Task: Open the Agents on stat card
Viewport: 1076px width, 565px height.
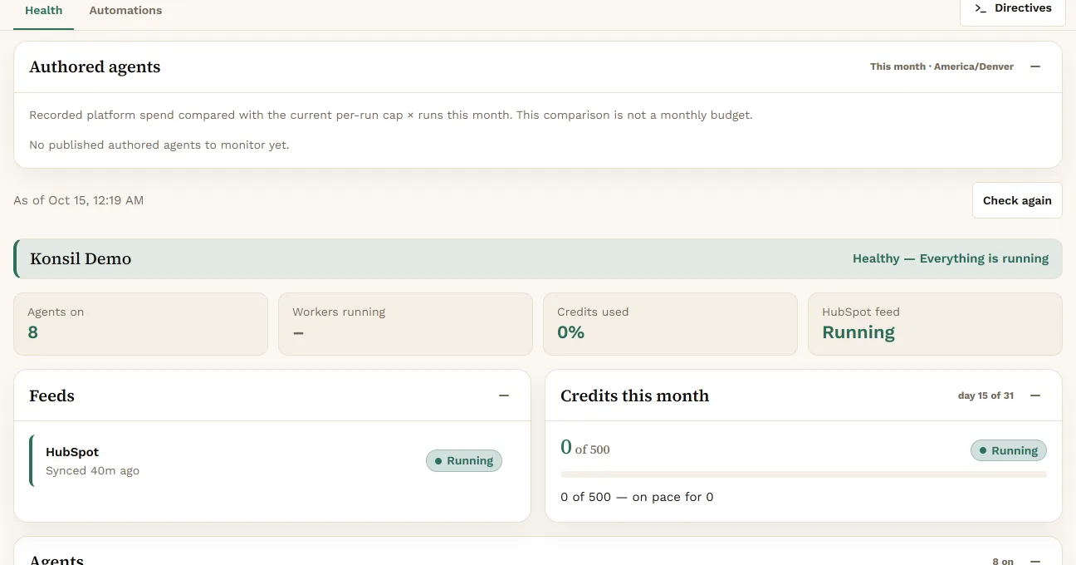Action: click(x=140, y=324)
